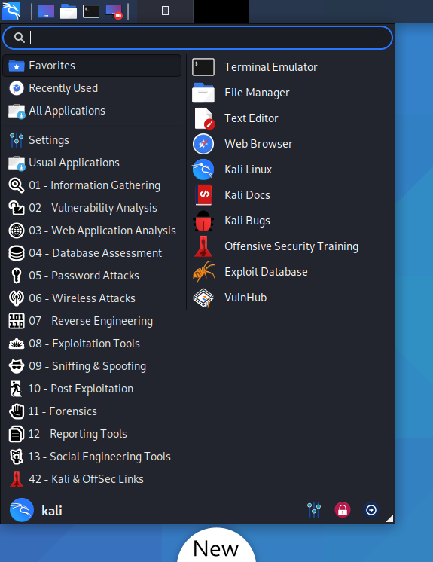Viewport: 433px width, 562px height.
Task: Launch the terminal from the top panel
Action: pyautogui.click(x=91, y=11)
